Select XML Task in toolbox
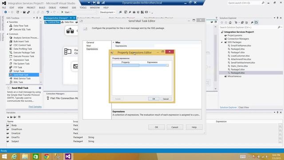This screenshot has width=284, height=160. tap(18, 82)
